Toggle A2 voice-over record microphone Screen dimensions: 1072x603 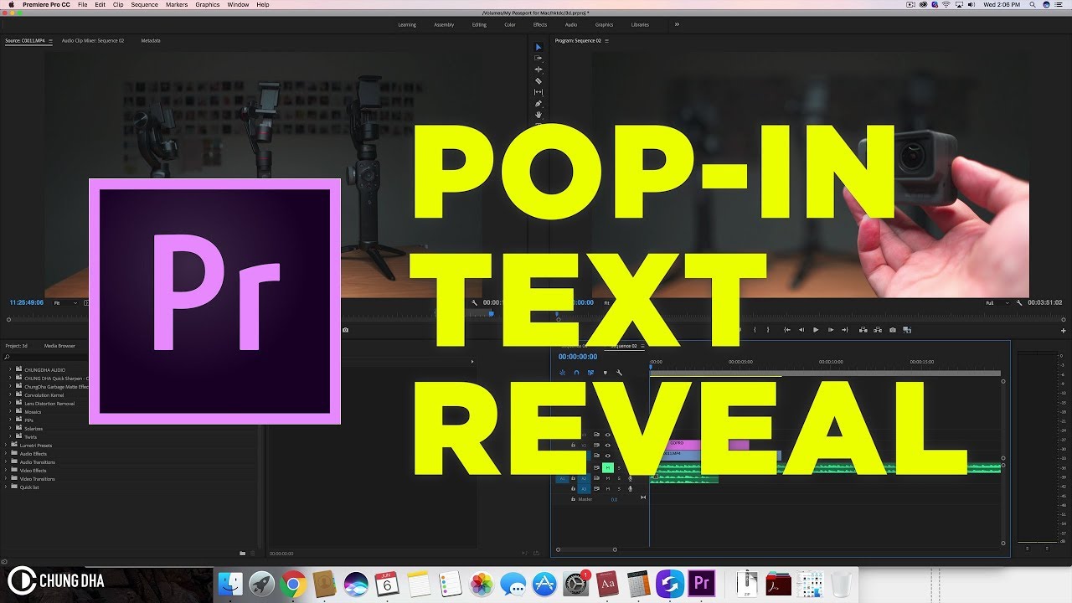(630, 478)
